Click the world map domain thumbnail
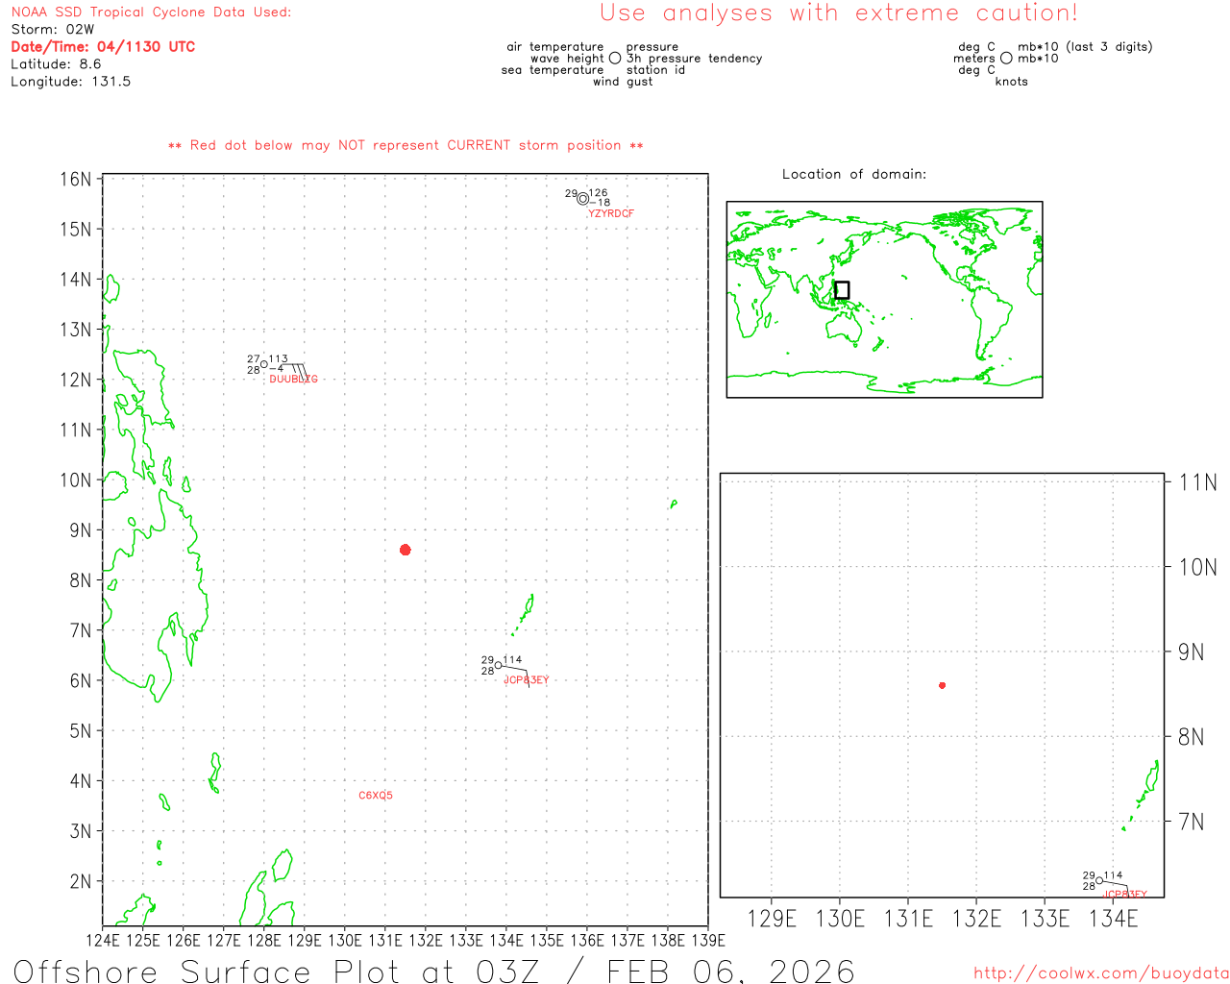The width and height of the screenshot is (1230, 984). click(884, 299)
